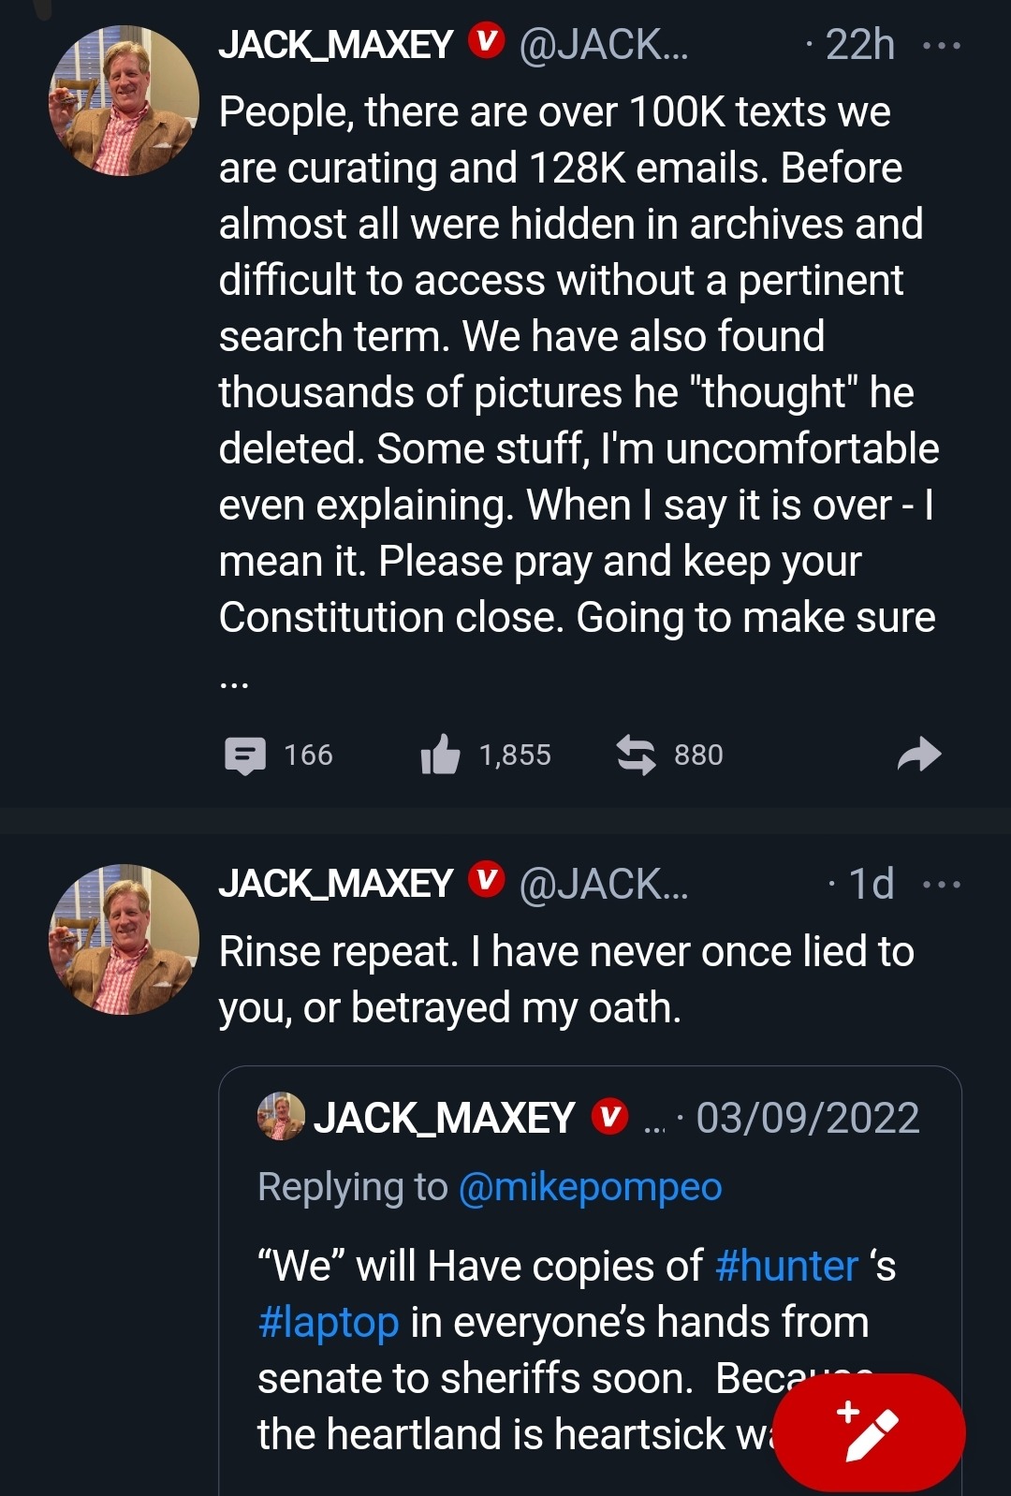Open the three-dot menu on 1d post
1011x1496 pixels.
(x=941, y=884)
